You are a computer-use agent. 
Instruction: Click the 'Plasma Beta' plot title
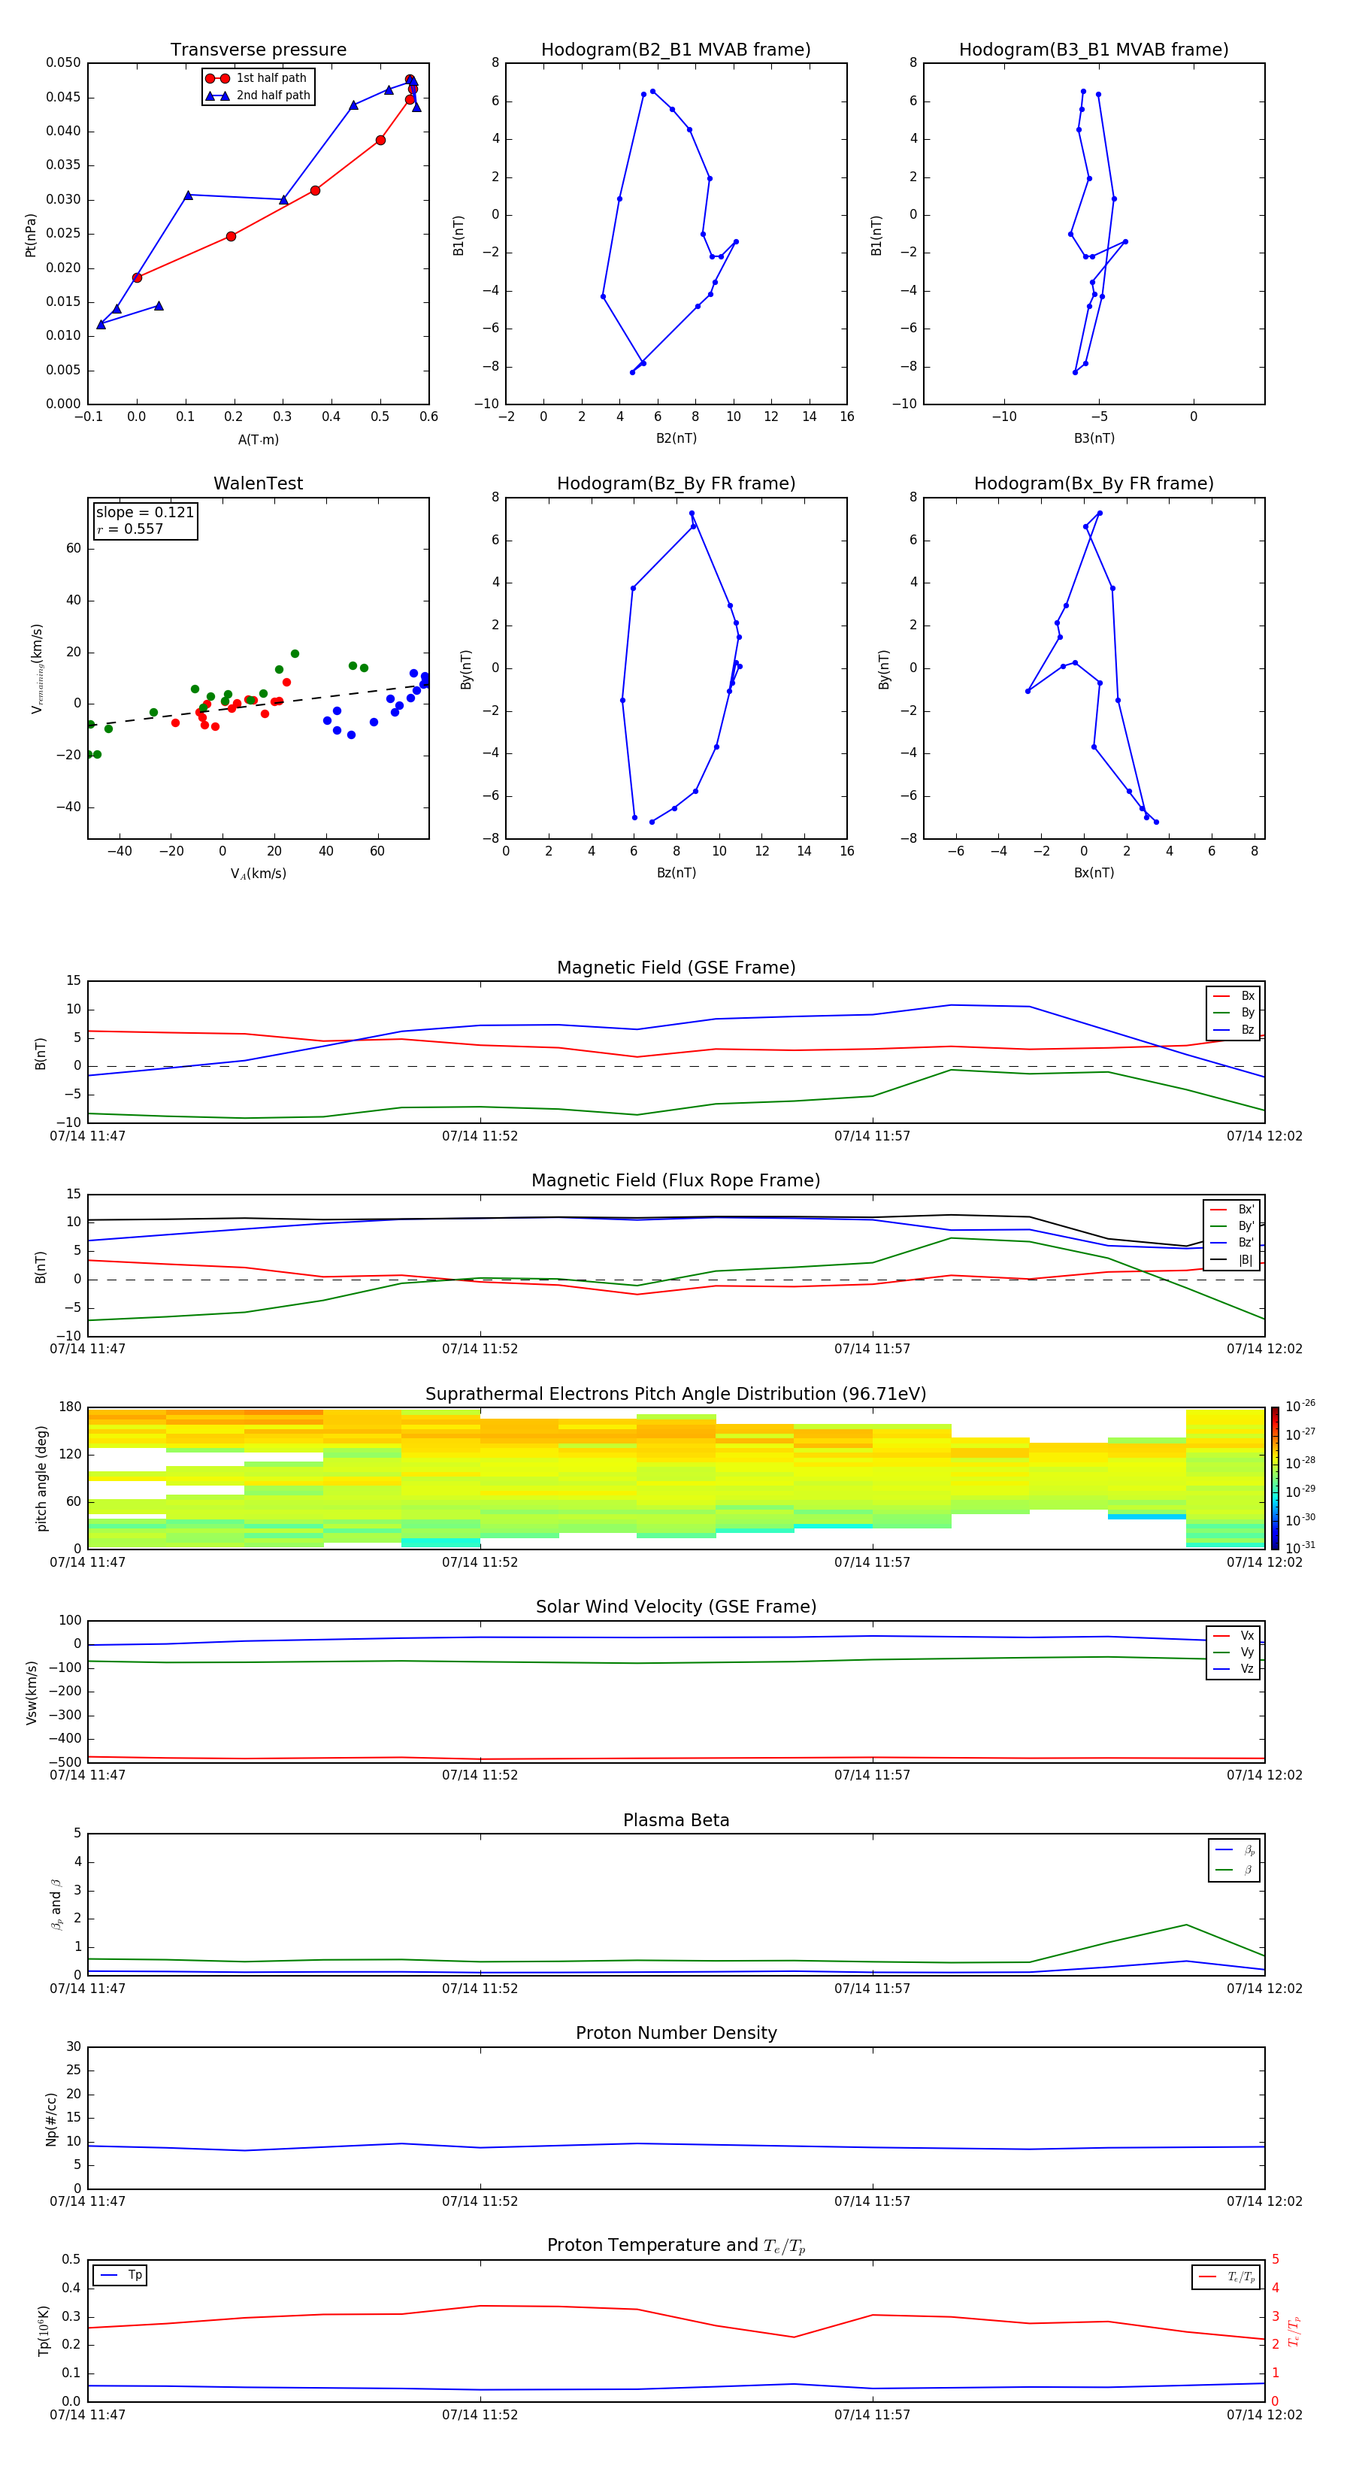tap(676, 1820)
